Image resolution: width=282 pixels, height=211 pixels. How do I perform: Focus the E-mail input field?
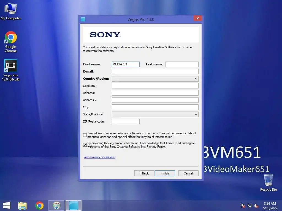pyautogui.click(x=155, y=71)
